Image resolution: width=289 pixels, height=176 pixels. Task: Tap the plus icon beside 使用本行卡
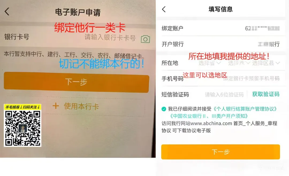click(x=56, y=106)
